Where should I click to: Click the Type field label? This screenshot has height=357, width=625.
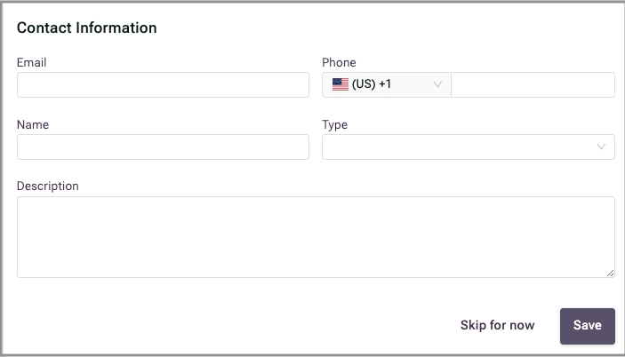point(334,125)
